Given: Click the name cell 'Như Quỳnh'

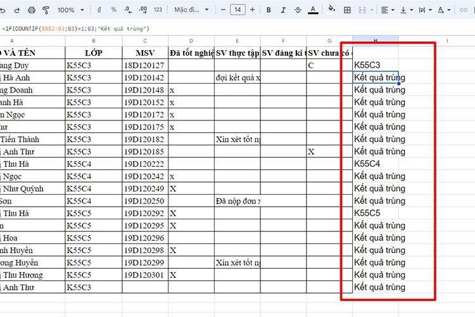Looking at the screenshot, I should 32,188.
